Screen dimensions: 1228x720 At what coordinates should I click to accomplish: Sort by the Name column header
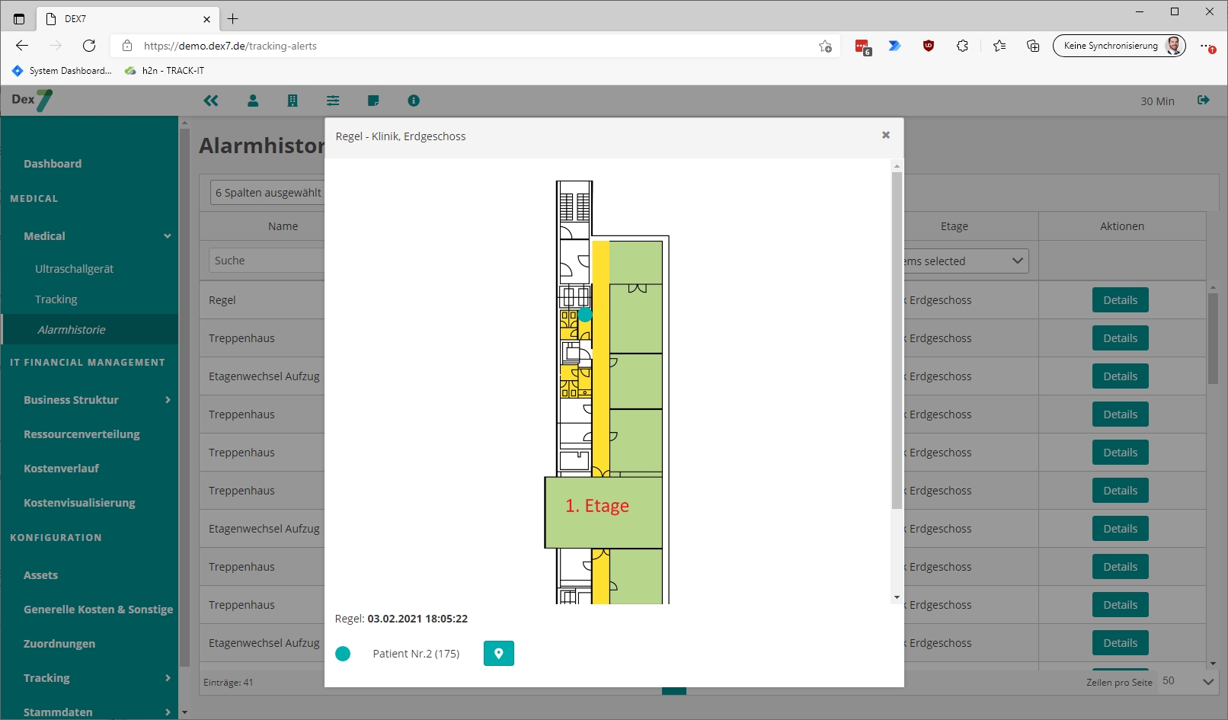coord(283,226)
